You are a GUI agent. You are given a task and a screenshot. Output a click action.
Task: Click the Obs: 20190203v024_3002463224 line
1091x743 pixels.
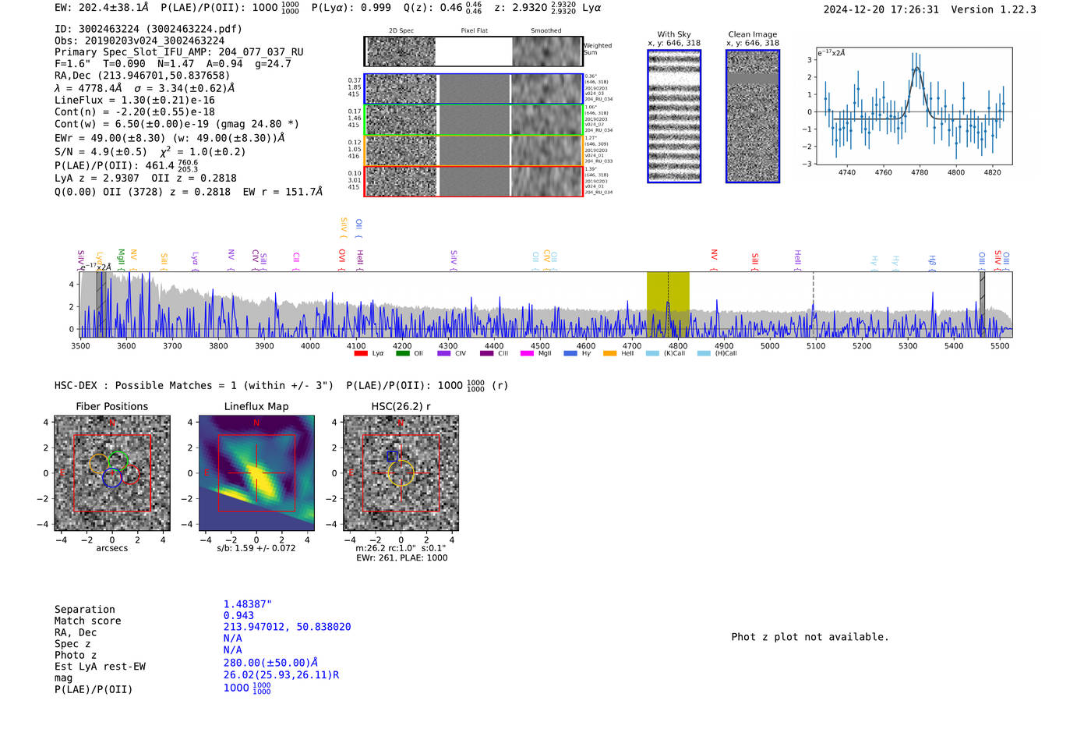(139, 41)
